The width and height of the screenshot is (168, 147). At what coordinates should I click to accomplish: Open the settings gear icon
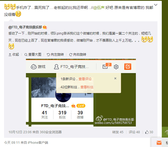[116, 67]
